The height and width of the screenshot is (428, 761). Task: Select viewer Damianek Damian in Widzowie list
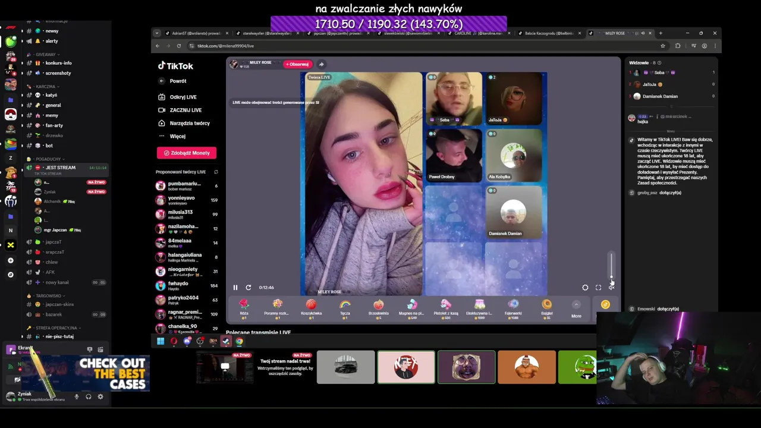click(x=672, y=96)
